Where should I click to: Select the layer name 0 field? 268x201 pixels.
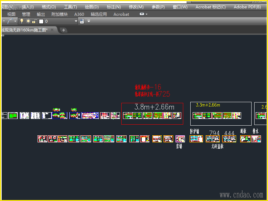(47, 21)
